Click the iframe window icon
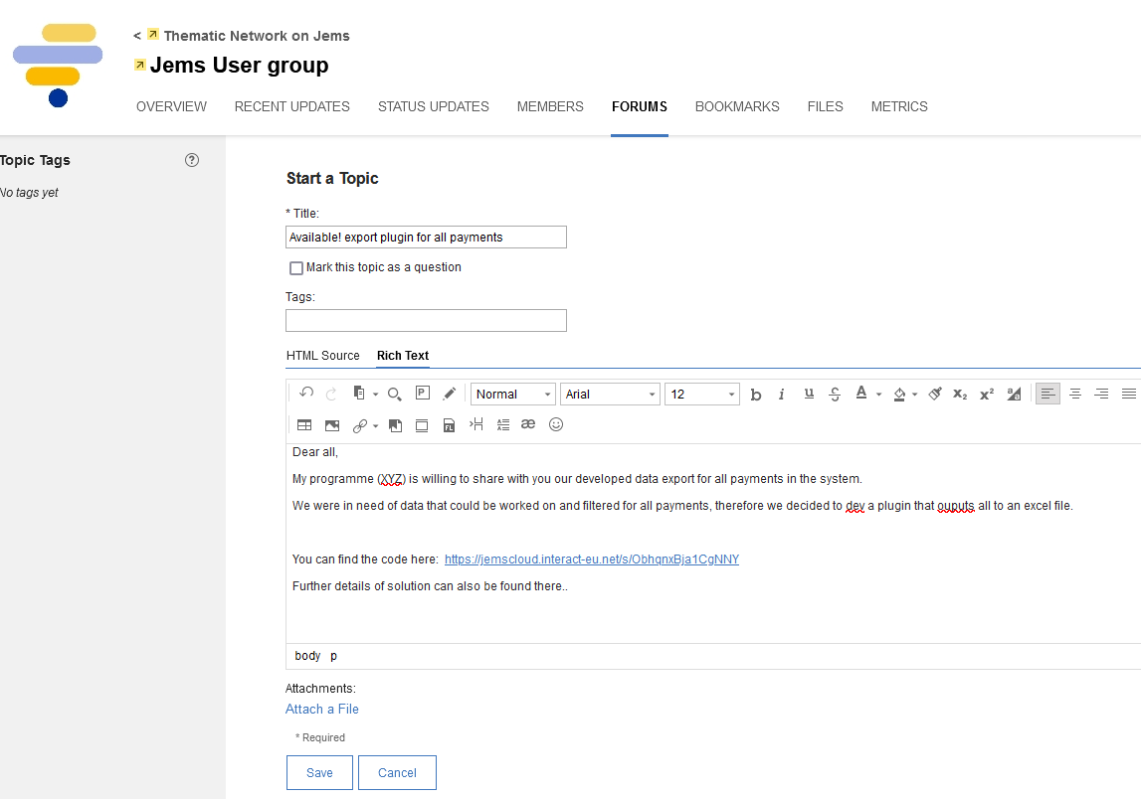This screenshot has width=1141, height=799. pyautogui.click(x=422, y=425)
